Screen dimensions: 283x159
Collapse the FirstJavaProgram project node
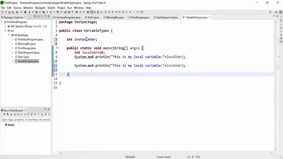[x=2, y=22]
